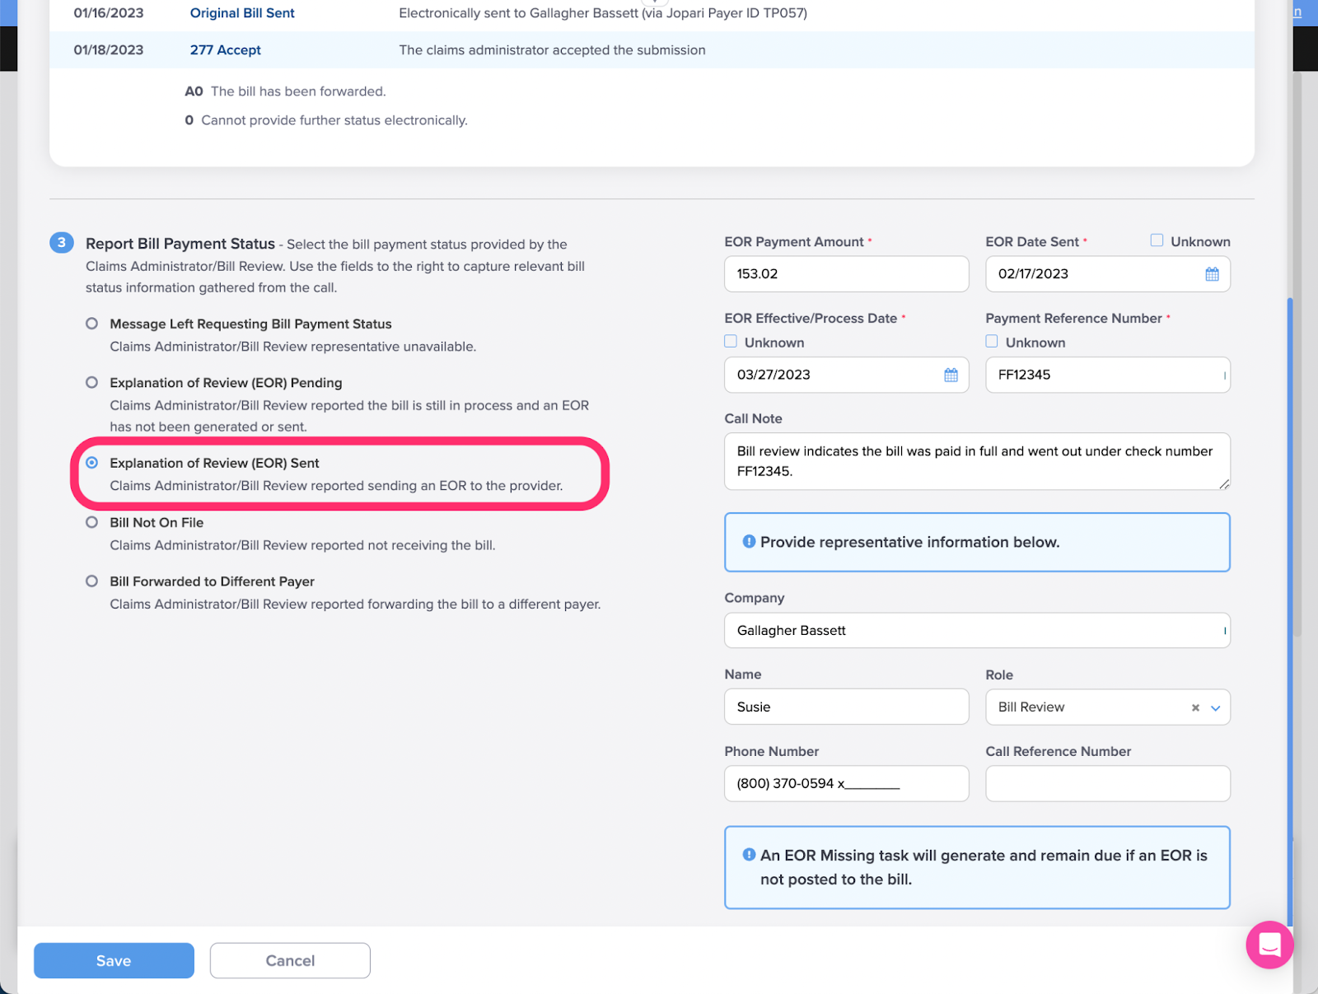Check Unknown under EOR Effective/Process Date
The image size is (1318, 994).
coord(731,342)
